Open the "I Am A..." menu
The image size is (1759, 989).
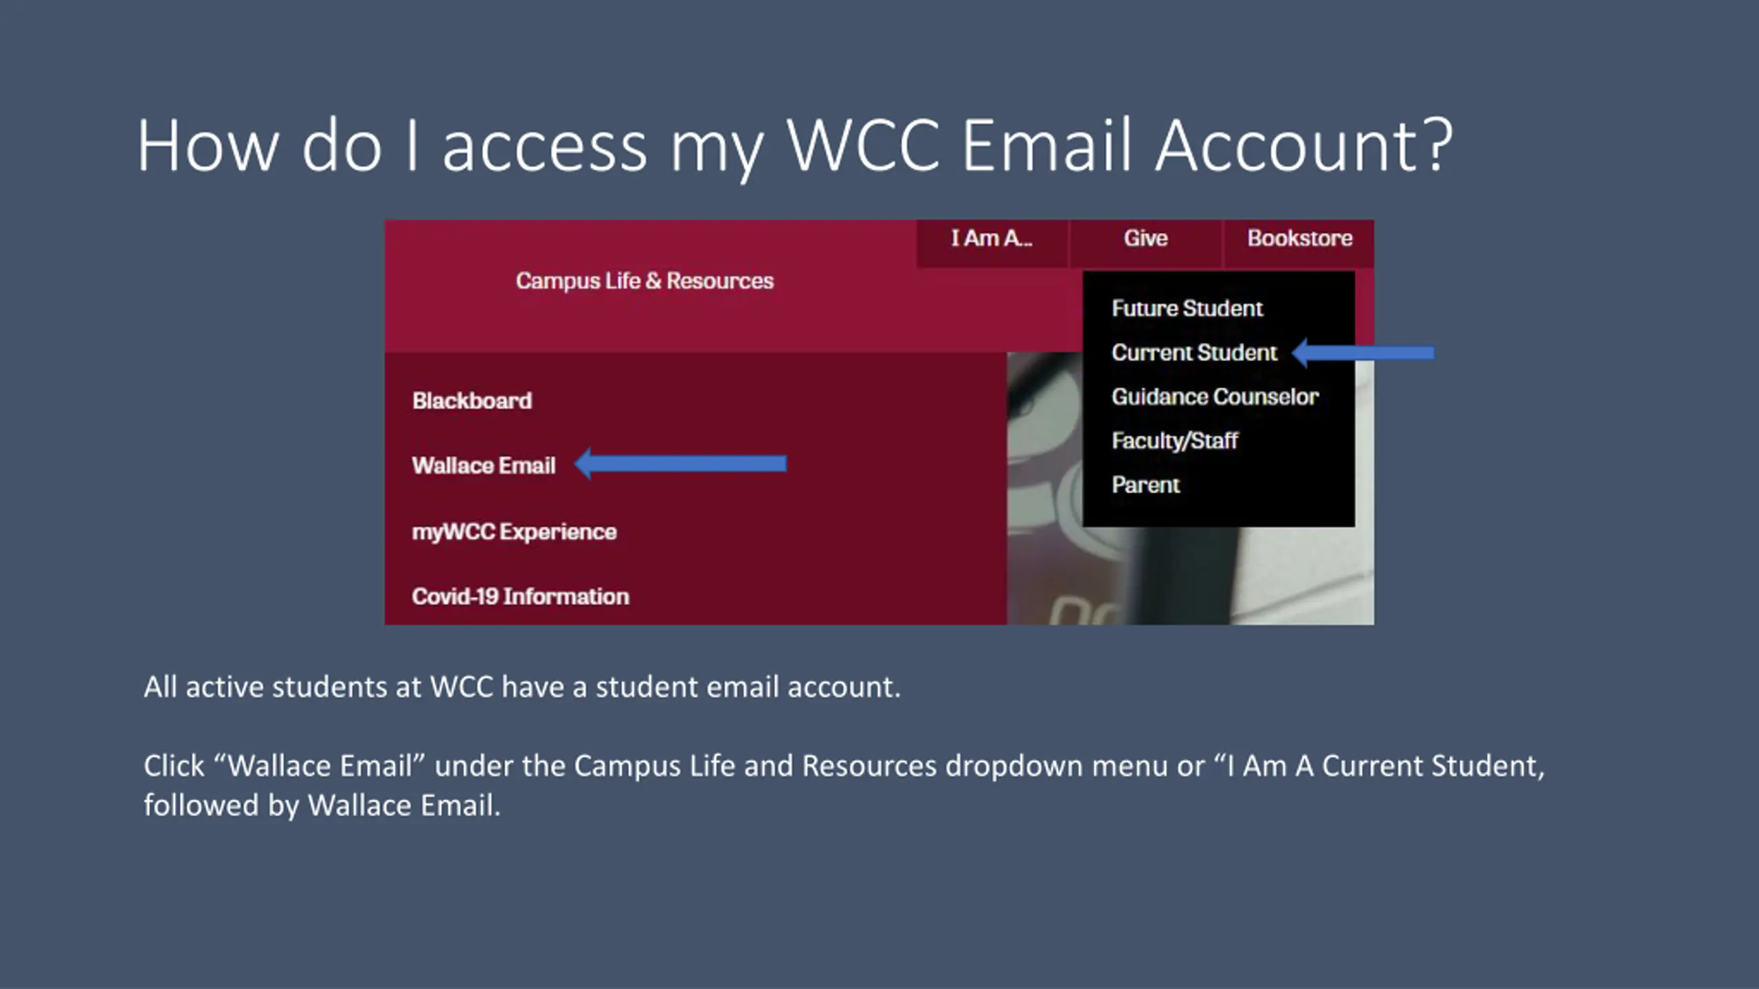tap(991, 238)
